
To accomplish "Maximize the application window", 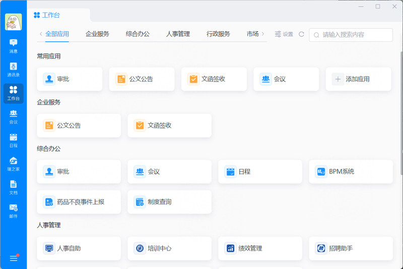I will click(378, 7).
